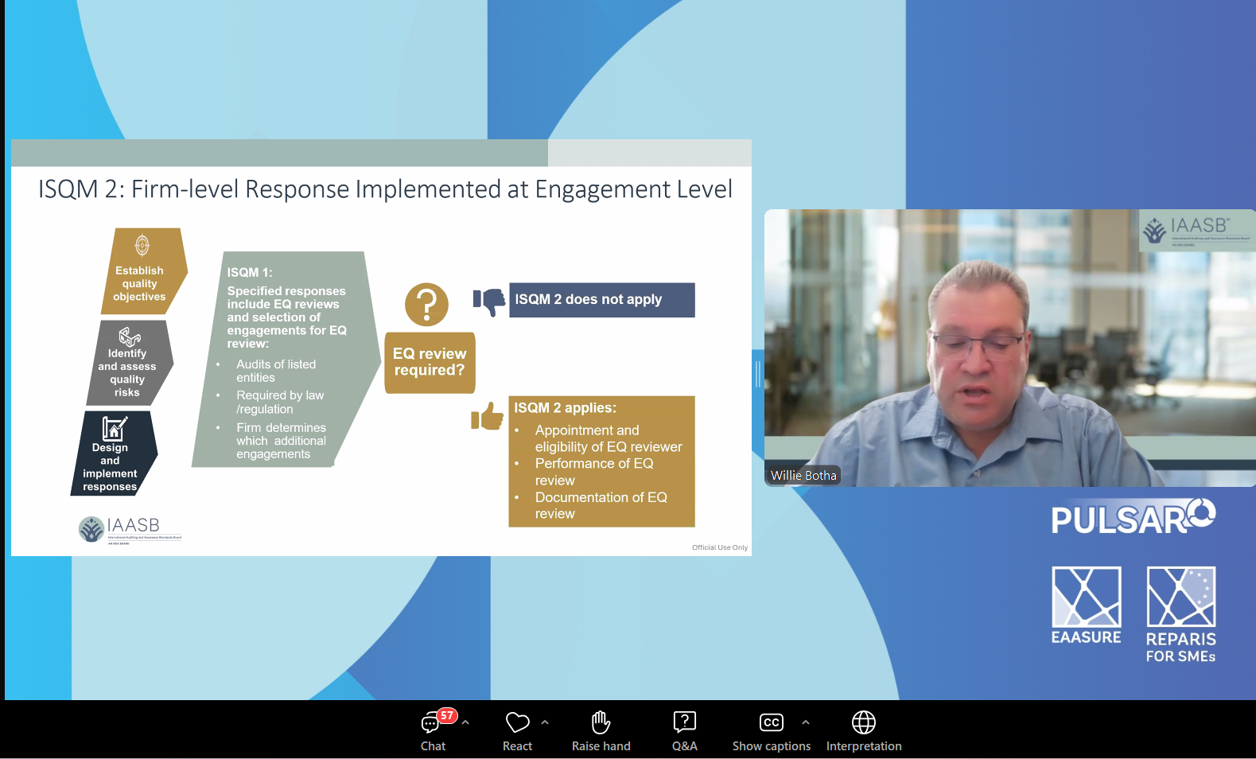The height and width of the screenshot is (759, 1256).
Task: Toggle Show captions button
Action: pos(771,730)
